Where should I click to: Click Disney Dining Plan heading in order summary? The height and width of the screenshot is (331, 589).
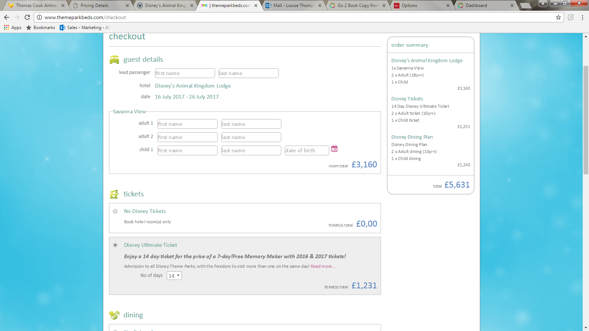click(x=412, y=137)
